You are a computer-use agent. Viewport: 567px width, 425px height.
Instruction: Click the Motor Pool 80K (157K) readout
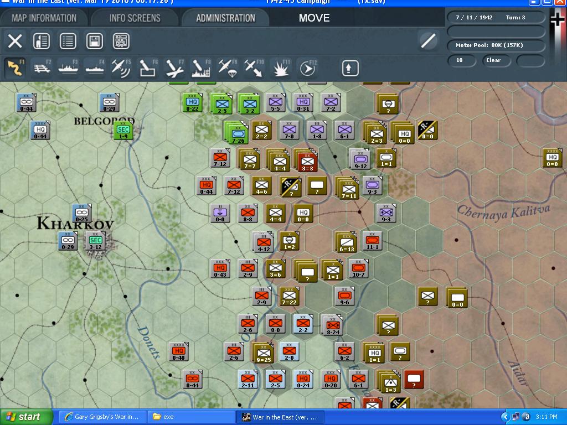coord(496,45)
